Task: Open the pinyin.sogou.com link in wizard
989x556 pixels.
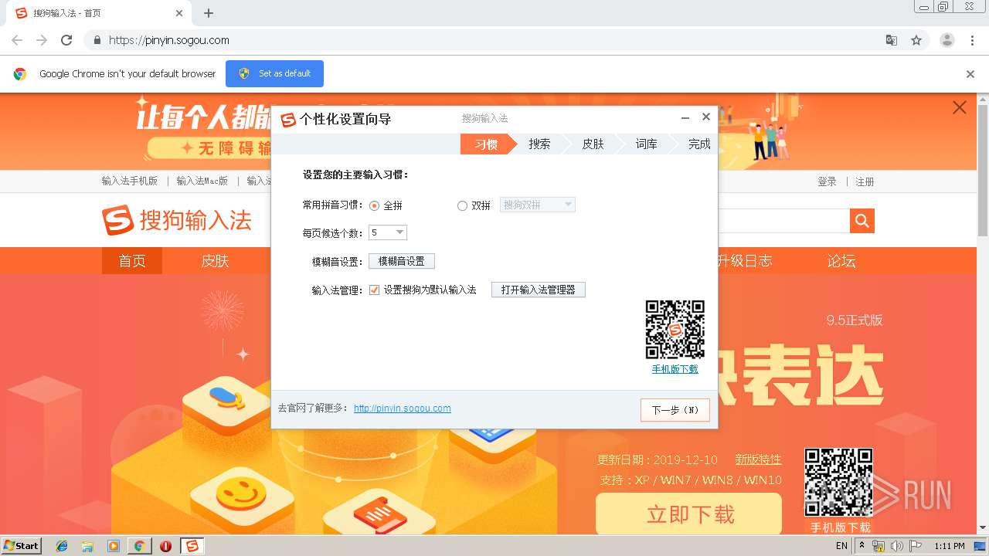Action: (403, 409)
